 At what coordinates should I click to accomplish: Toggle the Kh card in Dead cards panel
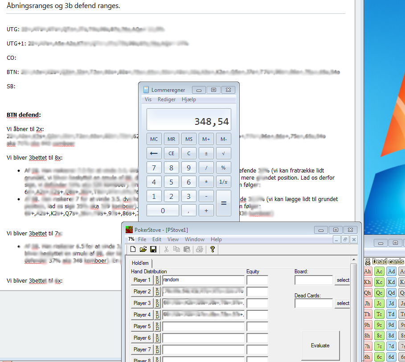point(368,282)
